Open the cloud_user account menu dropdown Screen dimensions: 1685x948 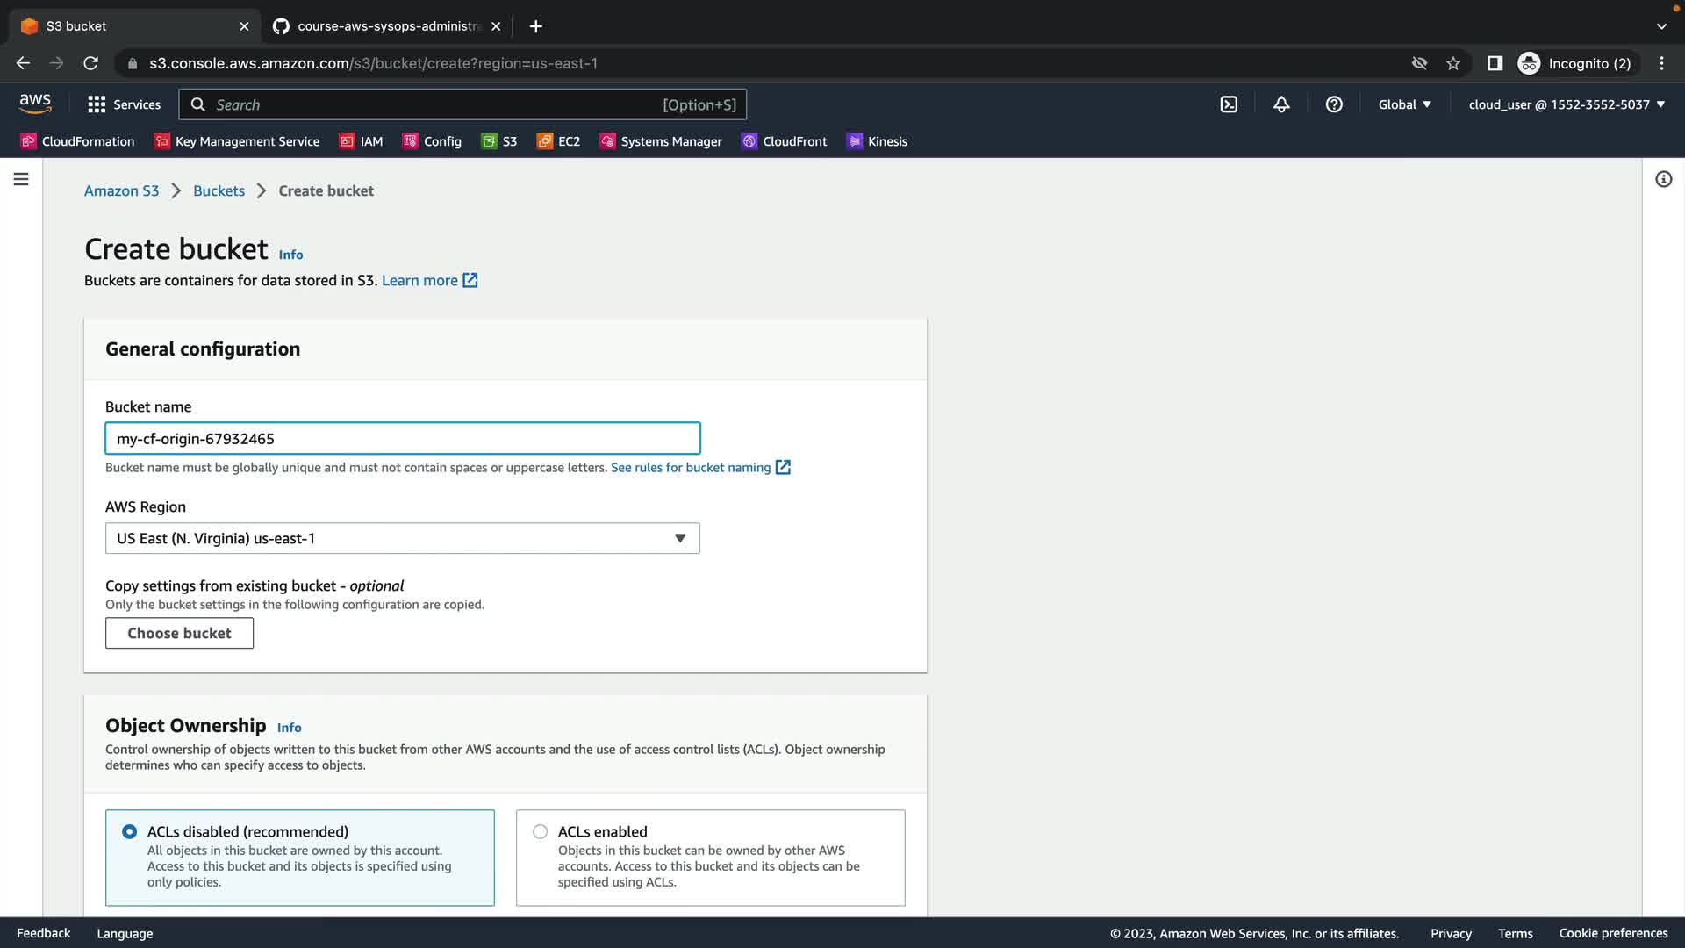pyautogui.click(x=1567, y=104)
